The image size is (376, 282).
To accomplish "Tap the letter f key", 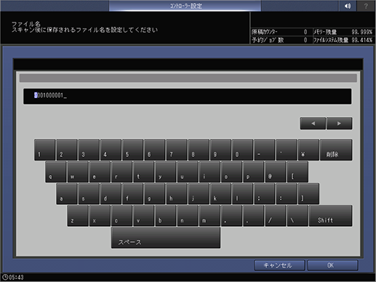I will point(133,194).
